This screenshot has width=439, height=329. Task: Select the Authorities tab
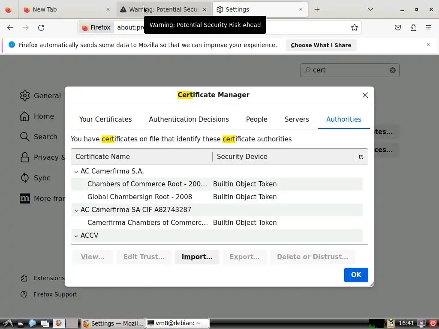(x=343, y=119)
